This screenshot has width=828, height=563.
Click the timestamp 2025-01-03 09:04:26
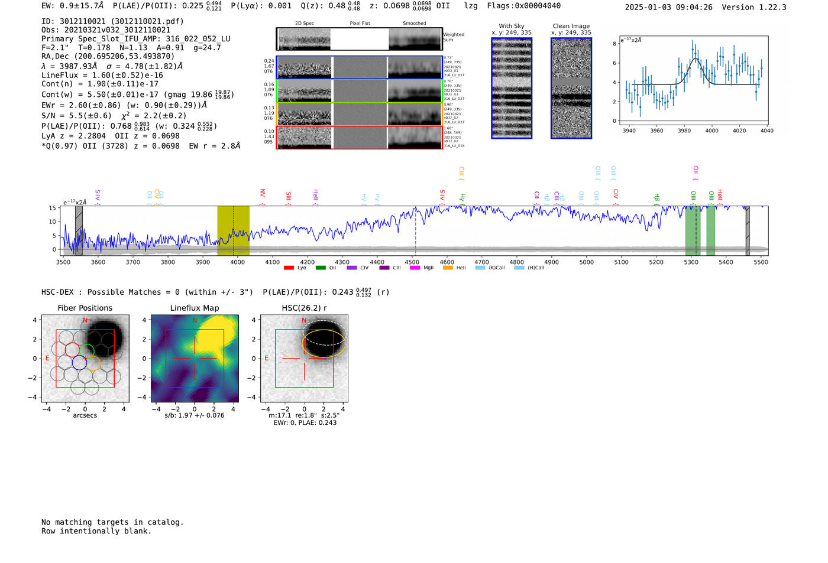pos(669,7)
